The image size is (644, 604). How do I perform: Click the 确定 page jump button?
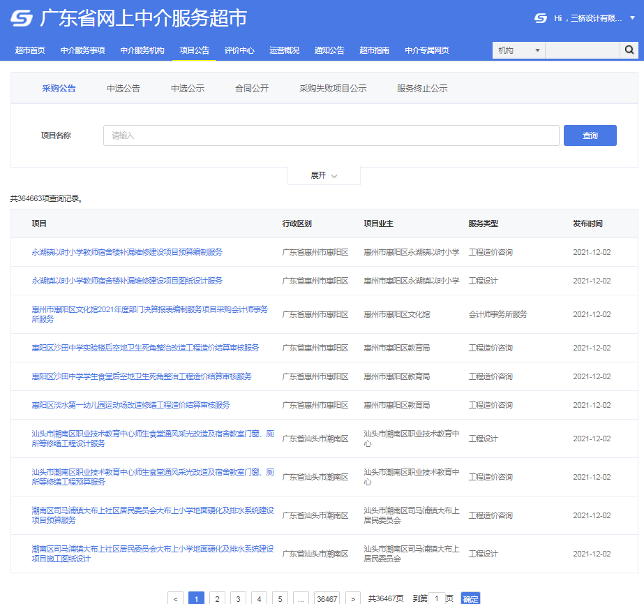[470, 598]
